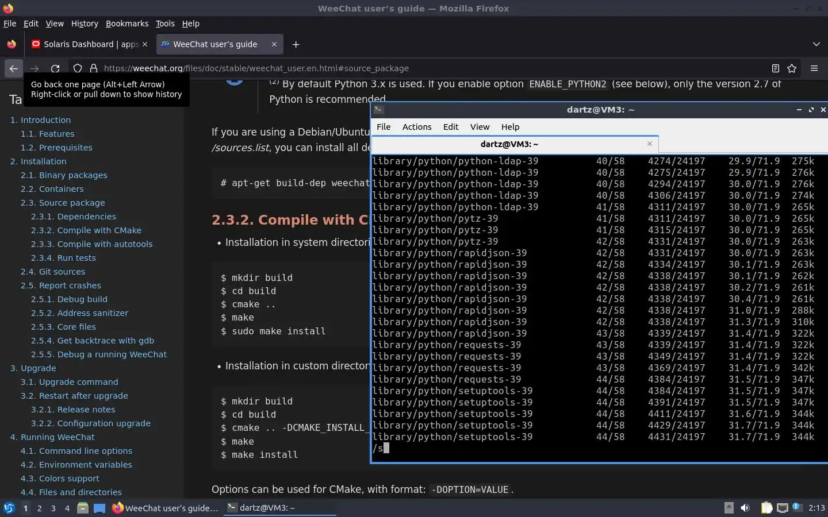Switch to workspace 3

[x=53, y=508]
